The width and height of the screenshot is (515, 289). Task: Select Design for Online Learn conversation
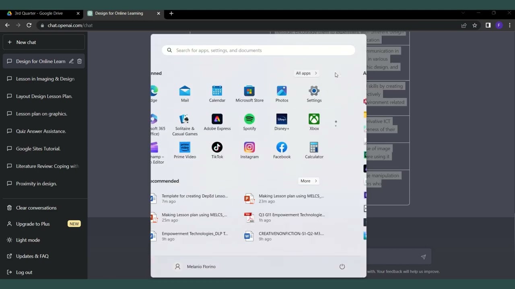[40, 61]
